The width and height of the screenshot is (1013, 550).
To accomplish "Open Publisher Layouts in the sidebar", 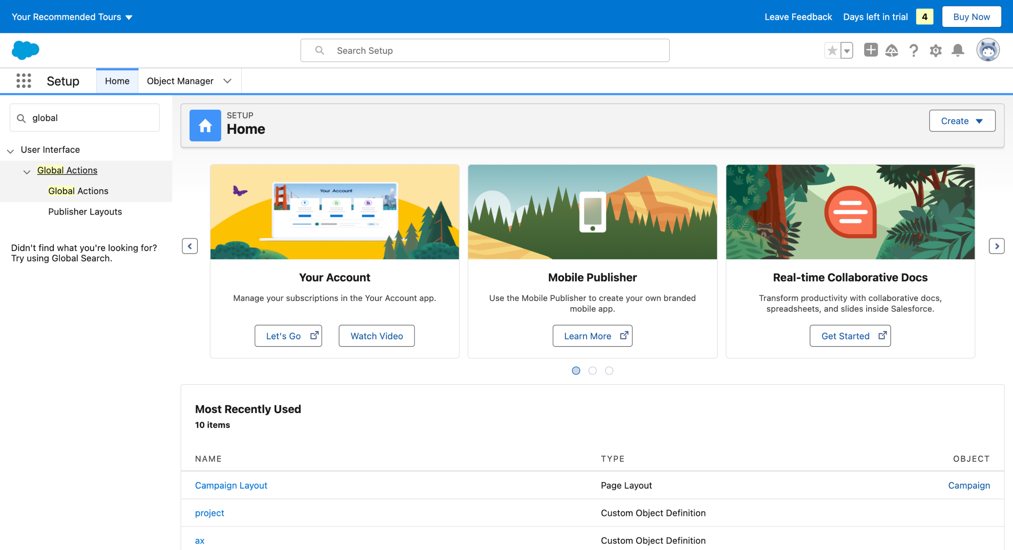I will pyautogui.click(x=85, y=211).
